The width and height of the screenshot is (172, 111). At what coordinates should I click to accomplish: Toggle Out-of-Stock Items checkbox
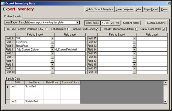[163, 29]
